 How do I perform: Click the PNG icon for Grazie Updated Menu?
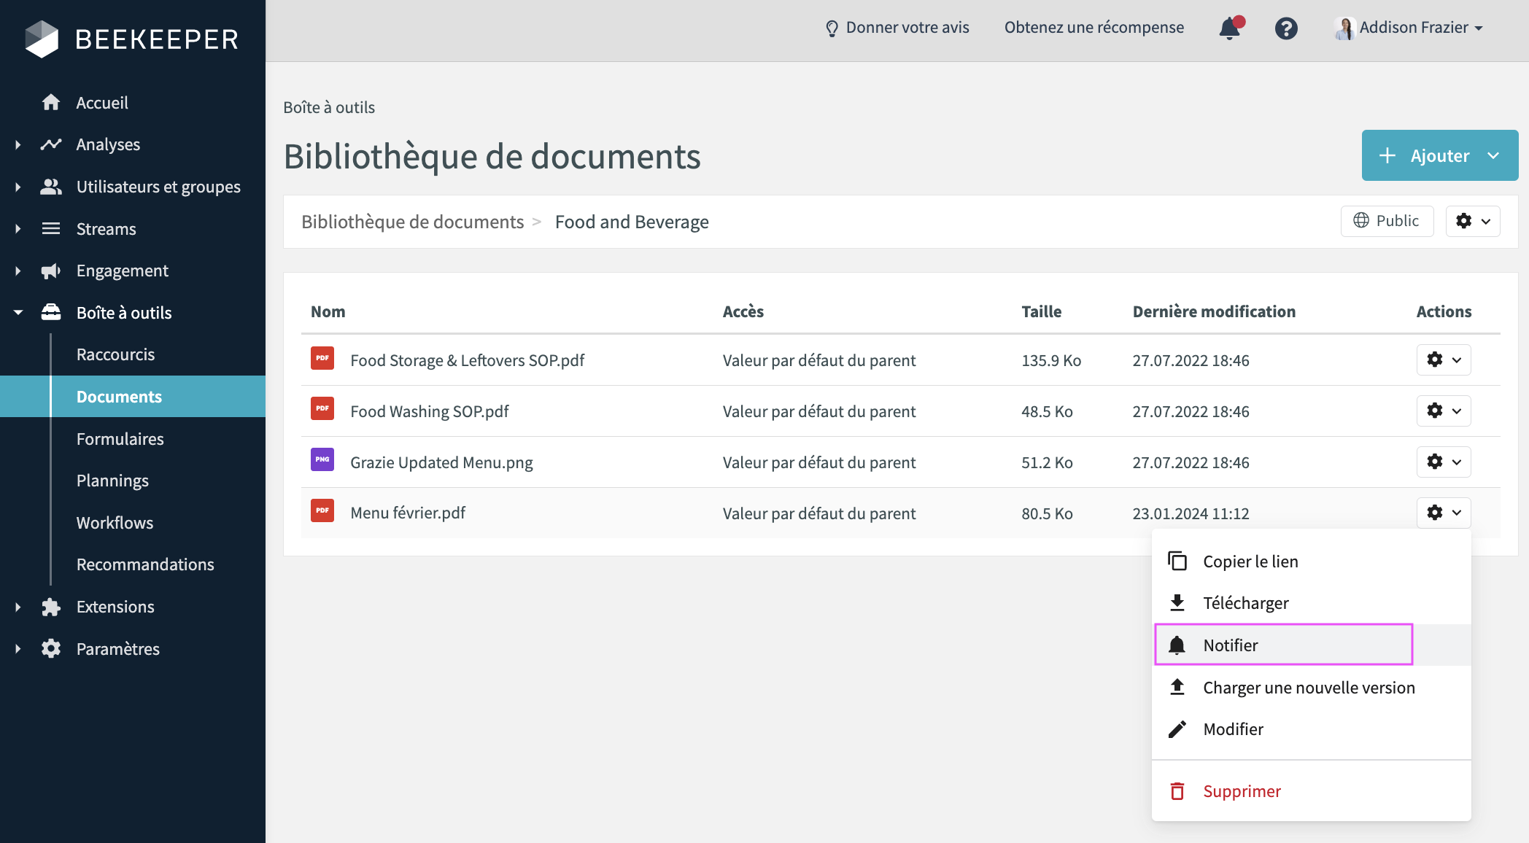point(322,459)
